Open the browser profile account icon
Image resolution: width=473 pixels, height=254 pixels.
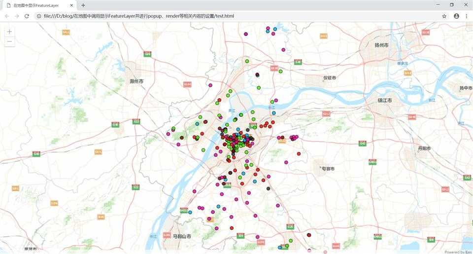point(456,16)
